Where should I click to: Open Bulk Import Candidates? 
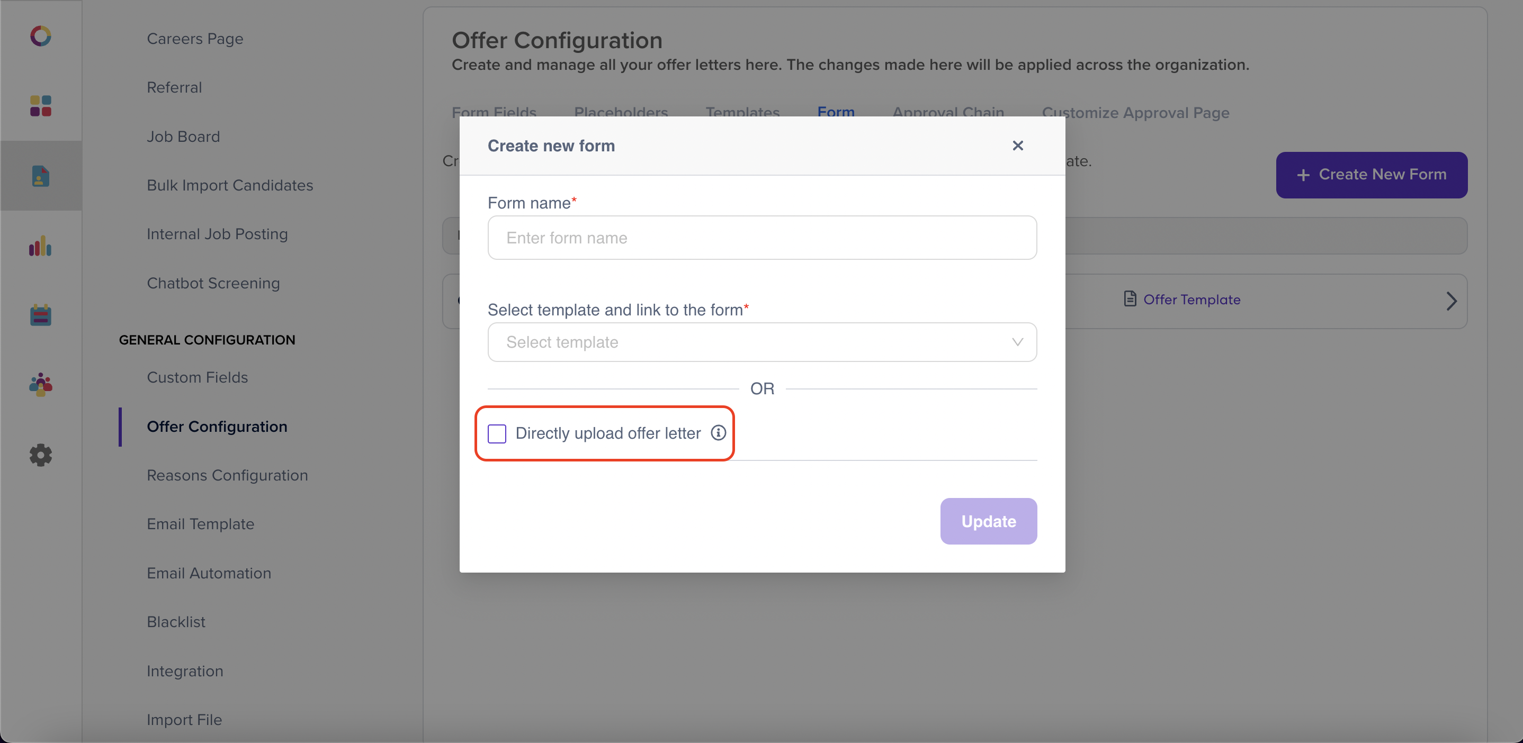(x=230, y=185)
